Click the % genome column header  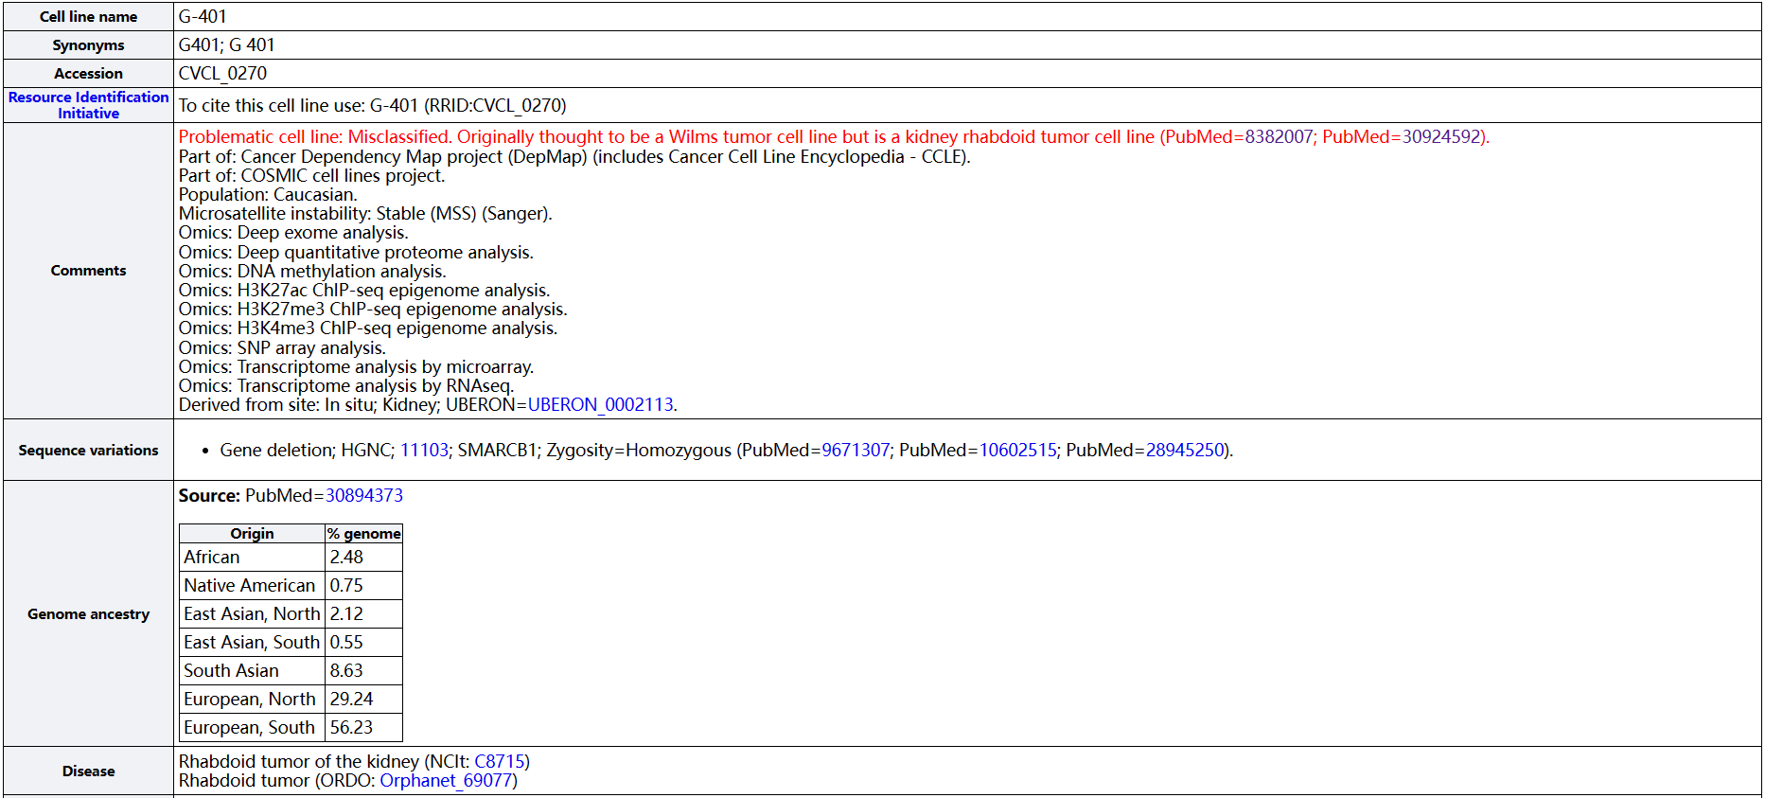[363, 534]
